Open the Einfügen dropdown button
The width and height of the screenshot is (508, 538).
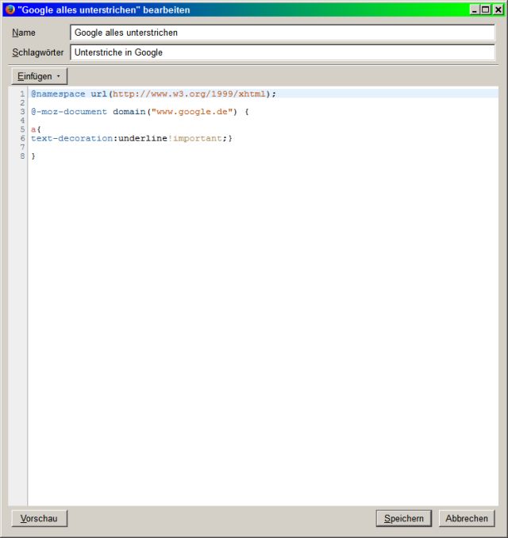pos(40,76)
